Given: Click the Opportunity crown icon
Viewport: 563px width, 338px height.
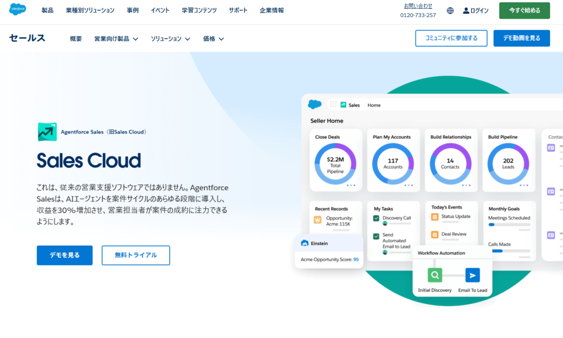Looking at the screenshot, I should coord(317,219).
